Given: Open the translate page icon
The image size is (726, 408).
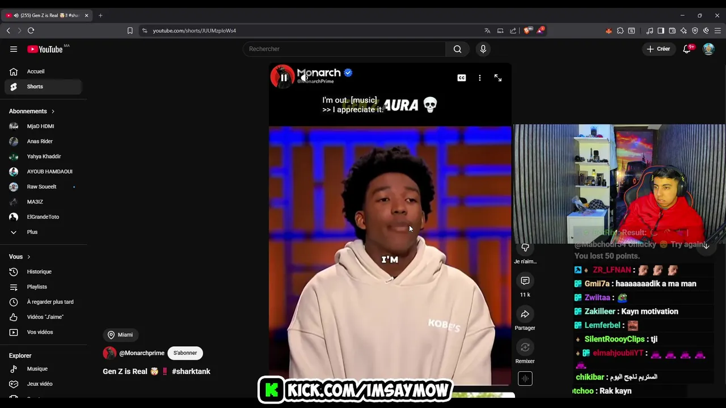Looking at the screenshot, I should (x=487, y=31).
